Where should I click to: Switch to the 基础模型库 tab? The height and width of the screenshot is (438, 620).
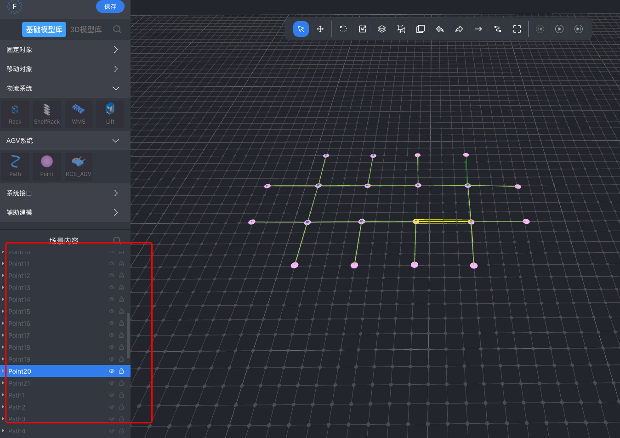(44, 29)
